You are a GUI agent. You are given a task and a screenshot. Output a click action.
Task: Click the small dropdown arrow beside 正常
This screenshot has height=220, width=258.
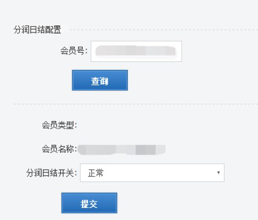point(218,173)
